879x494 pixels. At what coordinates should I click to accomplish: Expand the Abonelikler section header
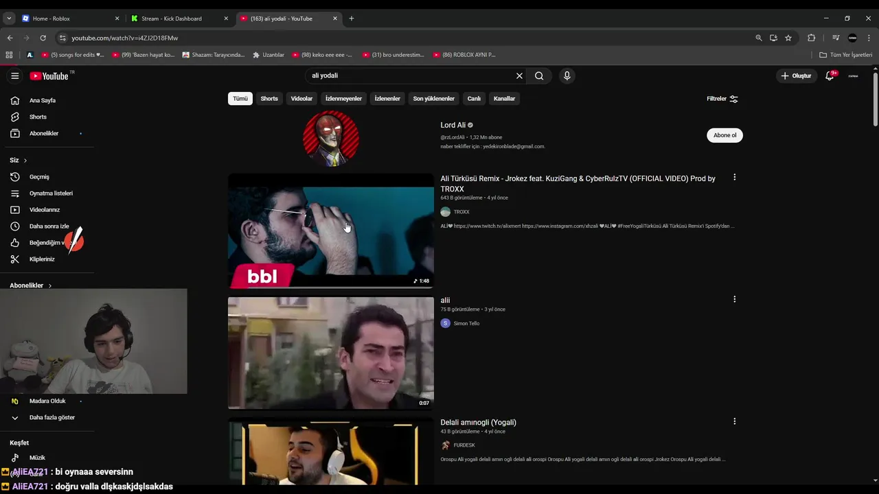[31, 285]
